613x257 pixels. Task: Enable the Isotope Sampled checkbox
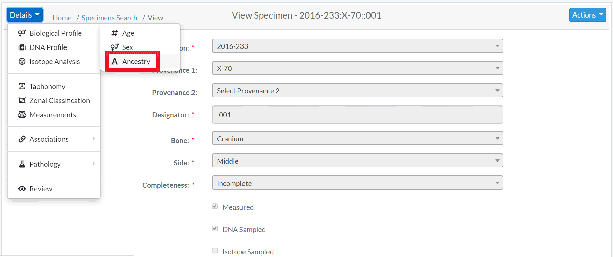pyautogui.click(x=215, y=251)
